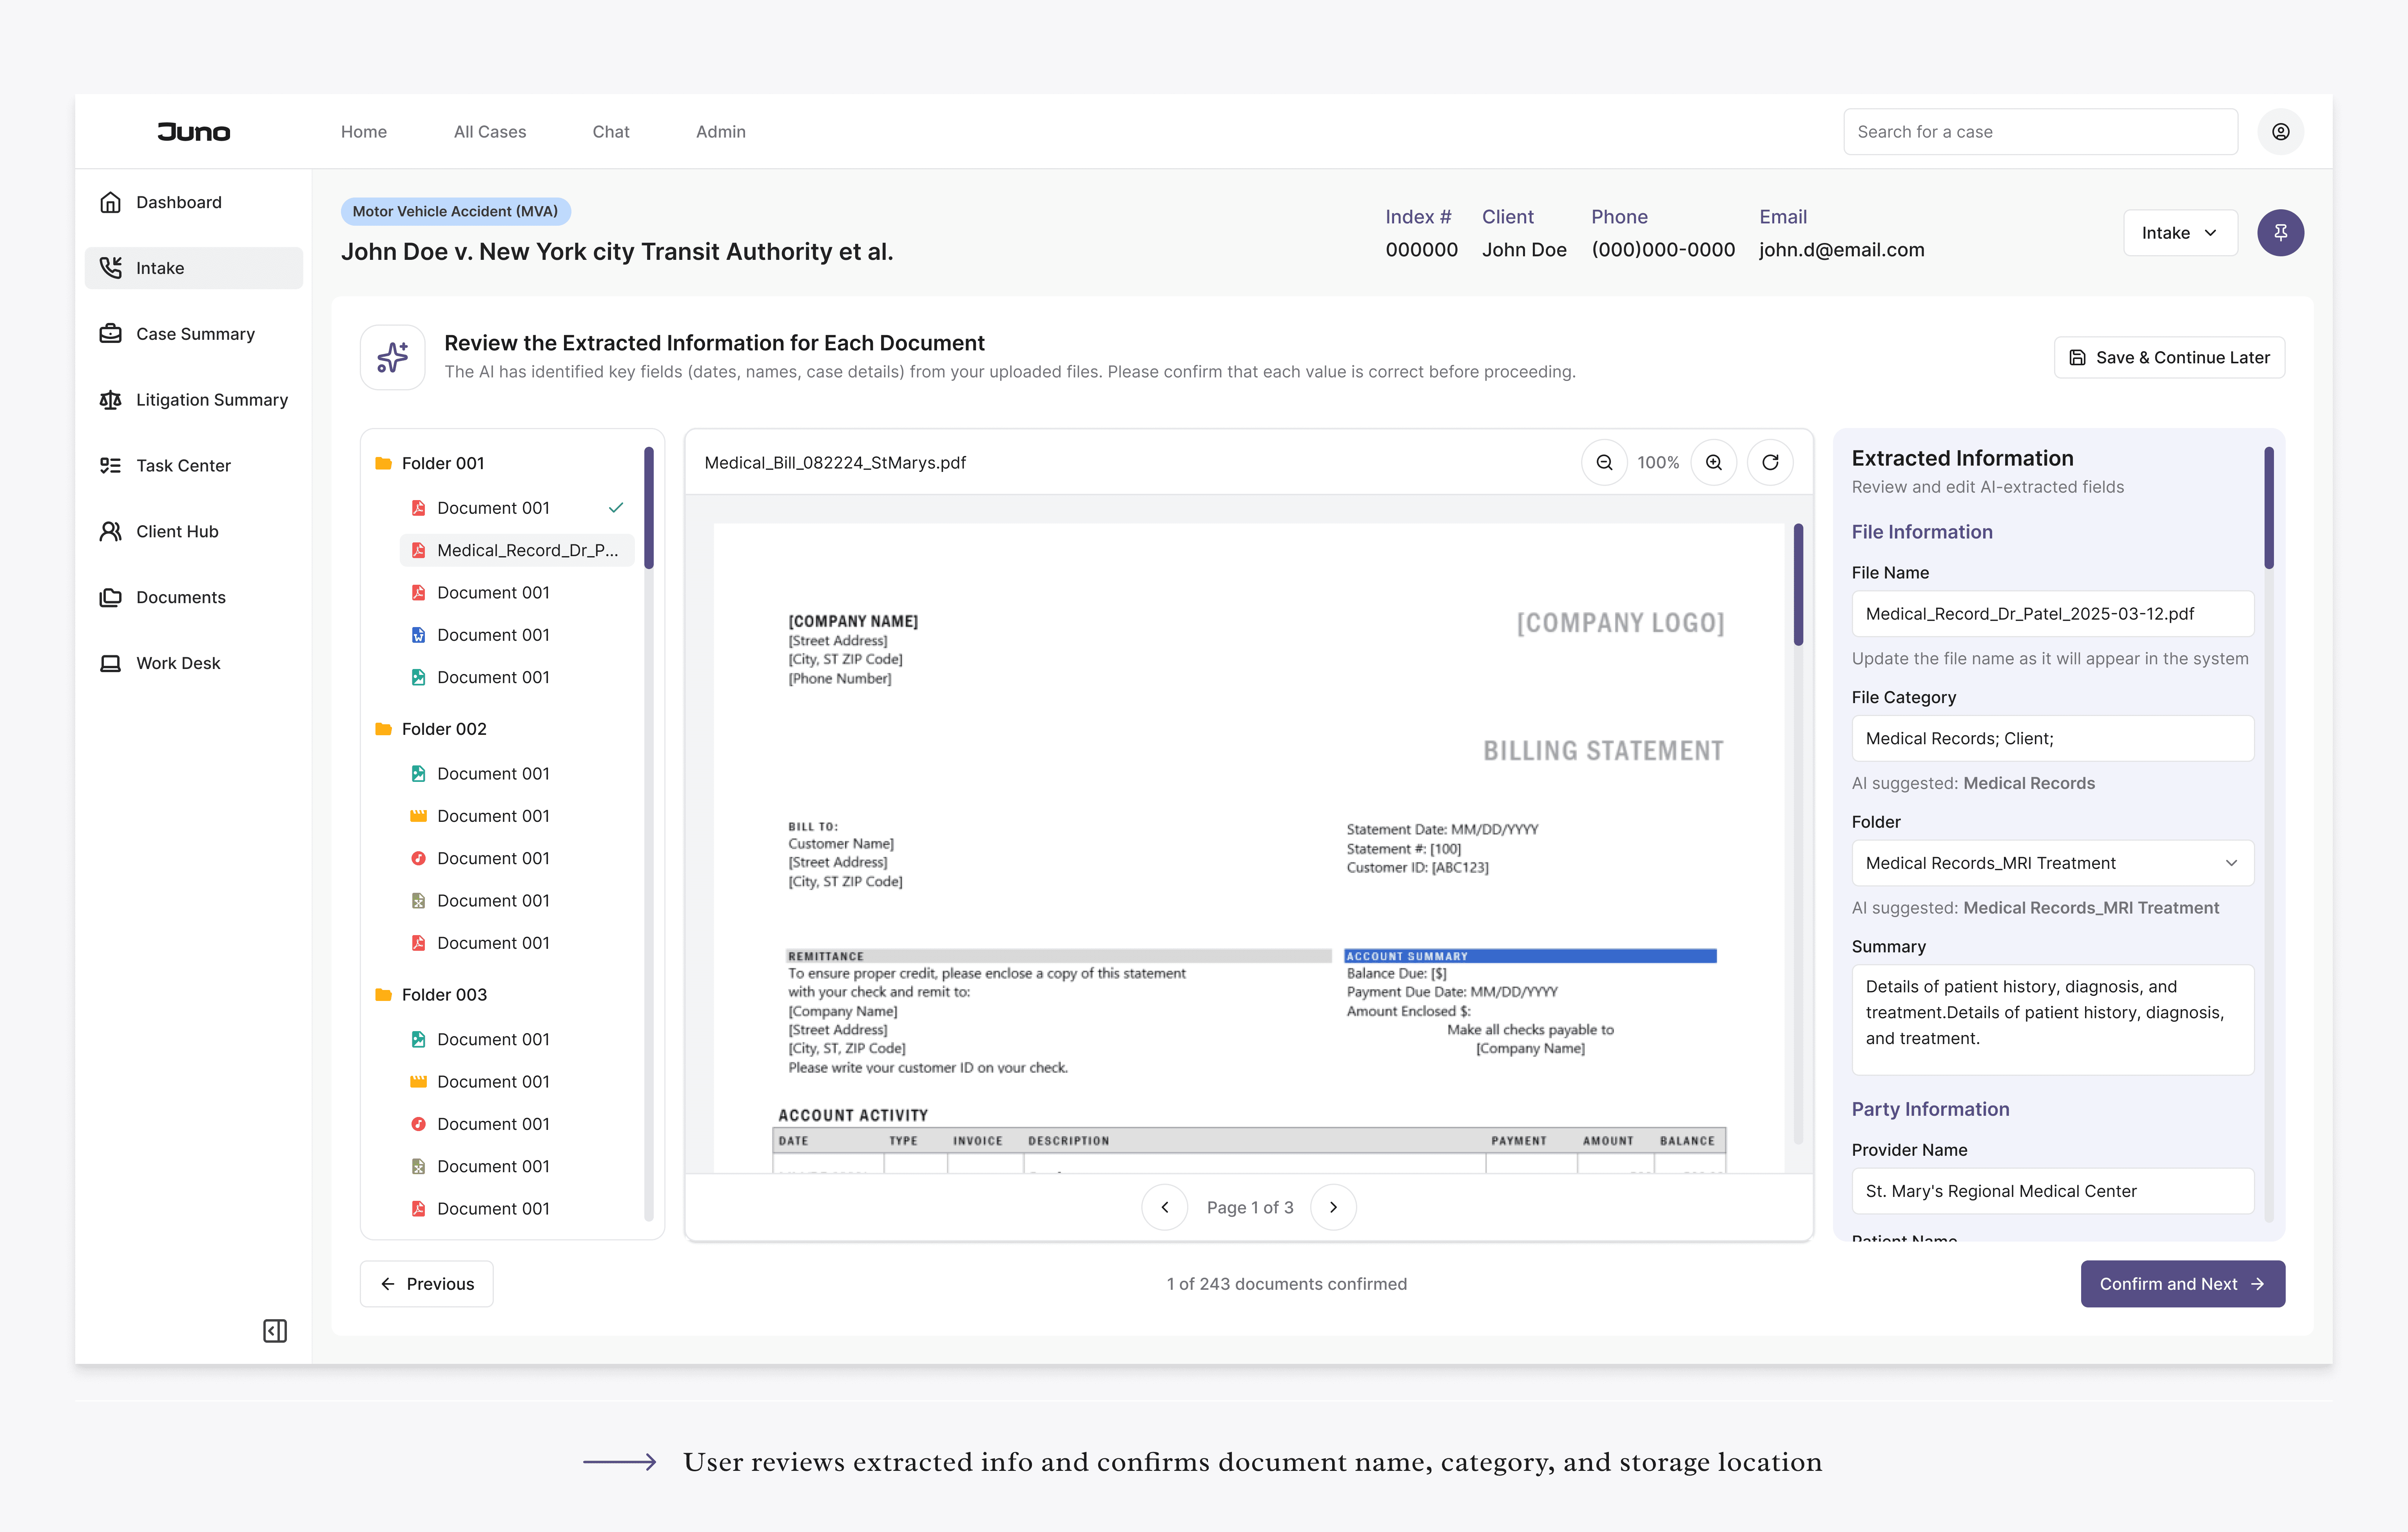Click Confirm and Next button

click(x=2181, y=1283)
